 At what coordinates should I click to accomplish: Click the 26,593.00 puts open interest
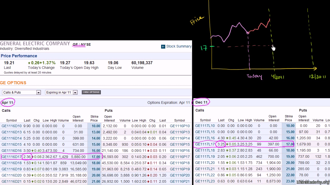pos(110,157)
